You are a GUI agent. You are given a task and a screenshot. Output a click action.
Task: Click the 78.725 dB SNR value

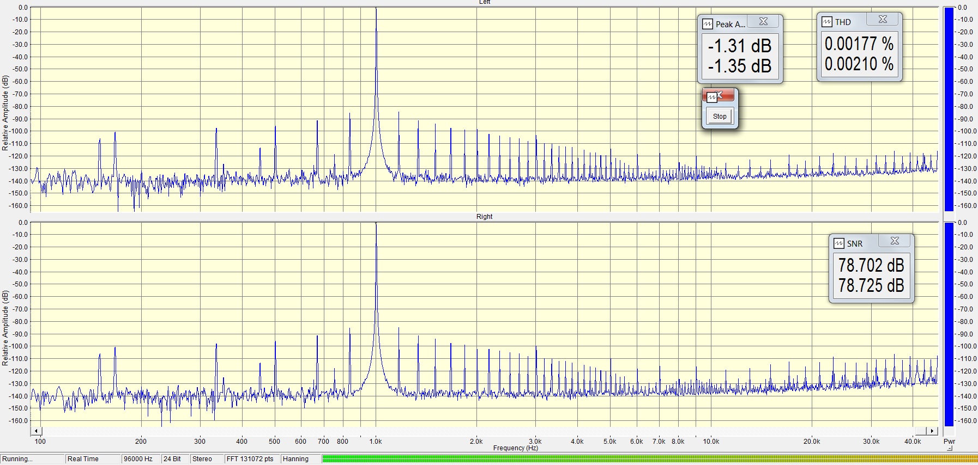(871, 285)
